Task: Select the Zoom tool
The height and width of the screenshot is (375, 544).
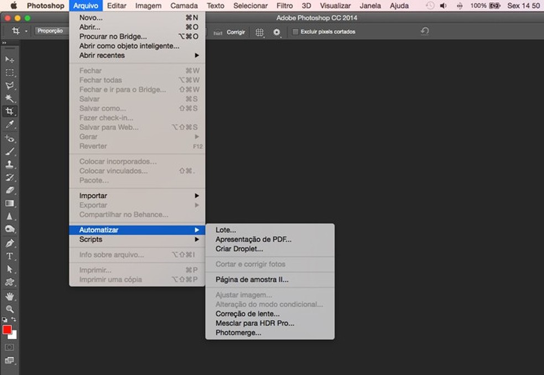Action: click(x=9, y=309)
